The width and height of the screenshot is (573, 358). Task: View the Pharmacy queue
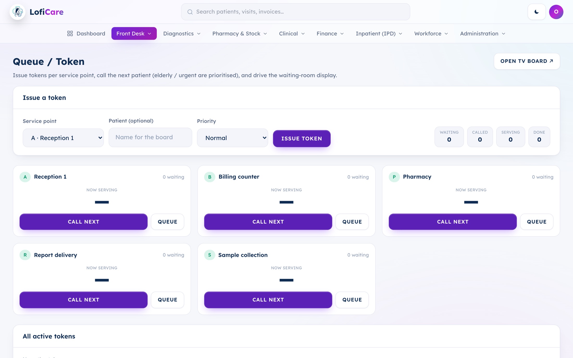(x=537, y=222)
